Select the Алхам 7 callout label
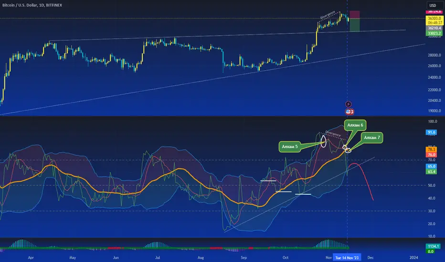Viewport: 445px width, 262px height. tap(372, 137)
